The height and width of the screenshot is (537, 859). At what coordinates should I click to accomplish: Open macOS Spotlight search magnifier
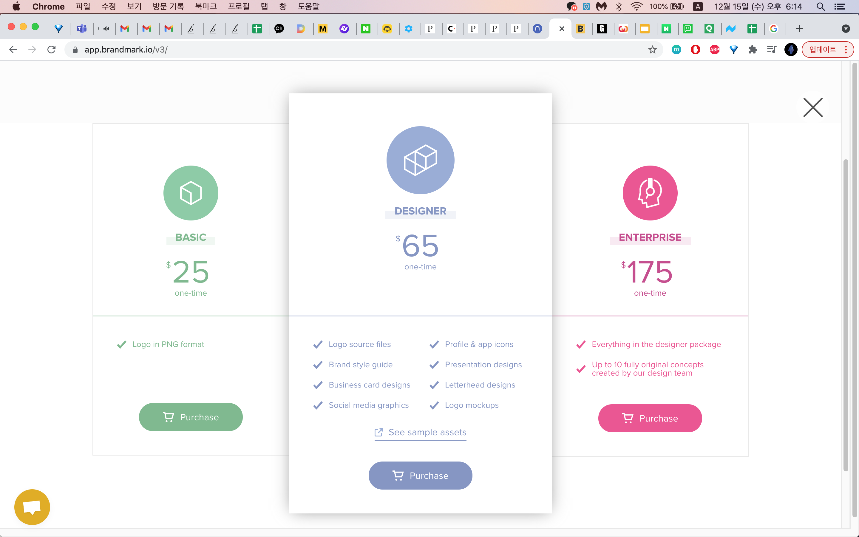pyautogui.click(x=820, y=6)
